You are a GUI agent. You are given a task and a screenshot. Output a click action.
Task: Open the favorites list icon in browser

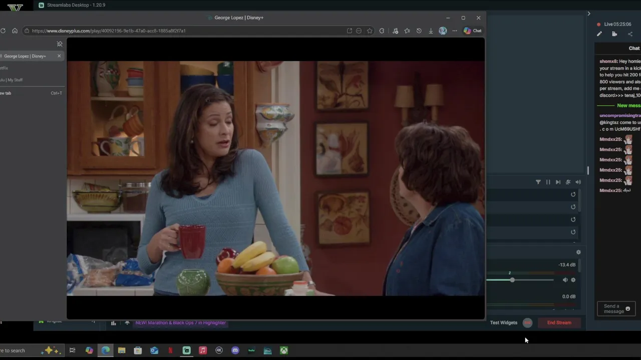(x=407, y=30)
